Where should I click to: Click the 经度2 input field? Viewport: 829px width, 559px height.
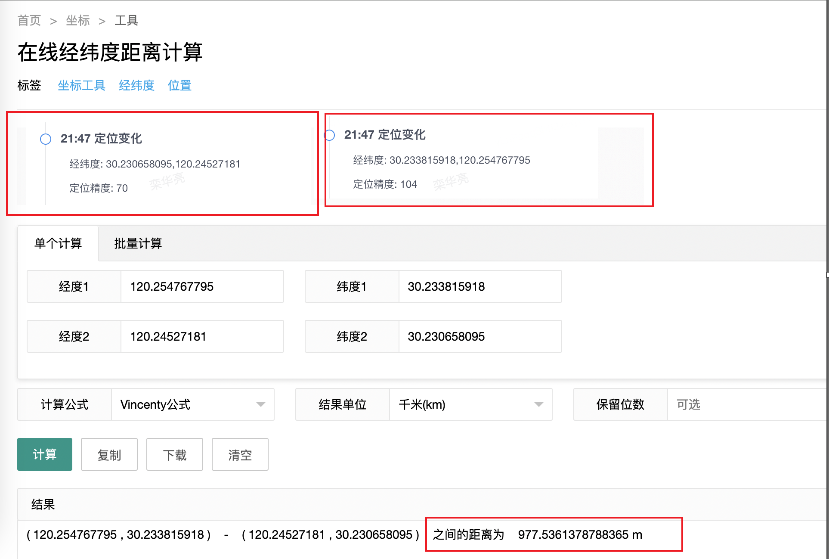pos(202,337)
